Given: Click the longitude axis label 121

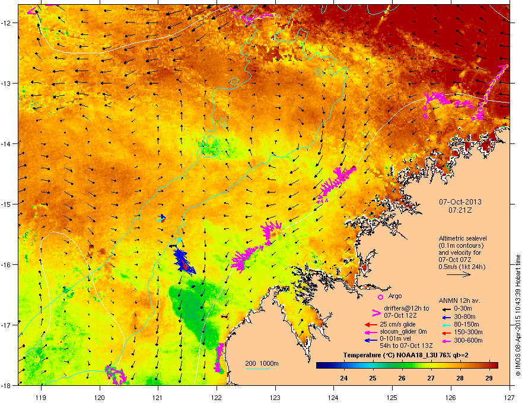Looking at the screenshot, I should pos(158,397).
